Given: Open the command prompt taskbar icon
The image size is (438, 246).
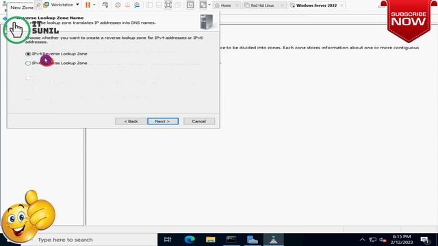Looking at the screenshot, I should click(x=231, y=240).
